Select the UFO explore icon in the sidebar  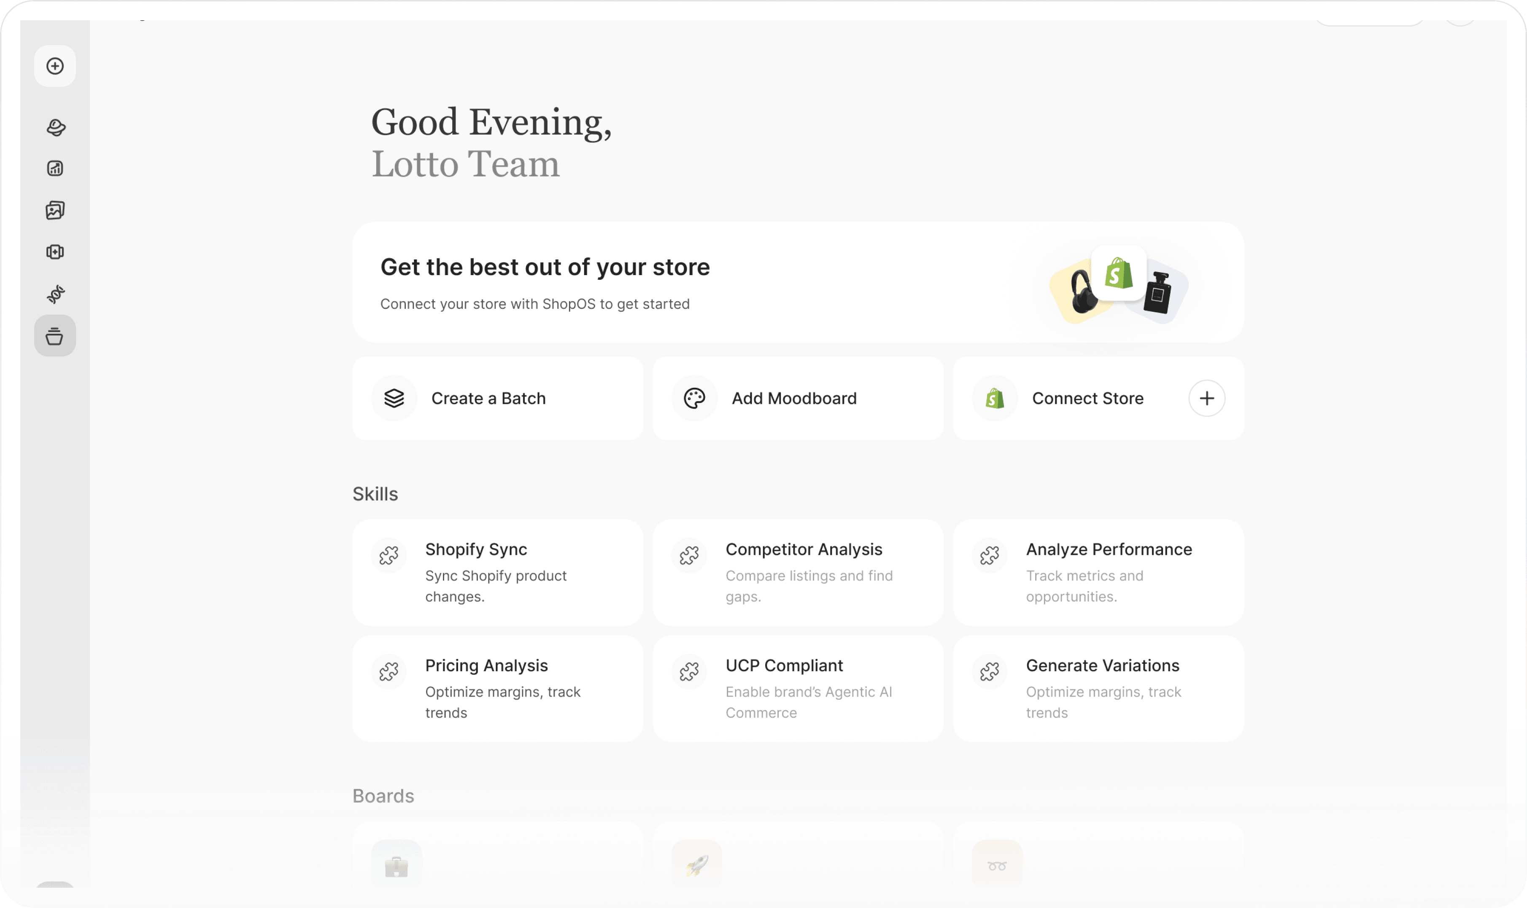55,127
